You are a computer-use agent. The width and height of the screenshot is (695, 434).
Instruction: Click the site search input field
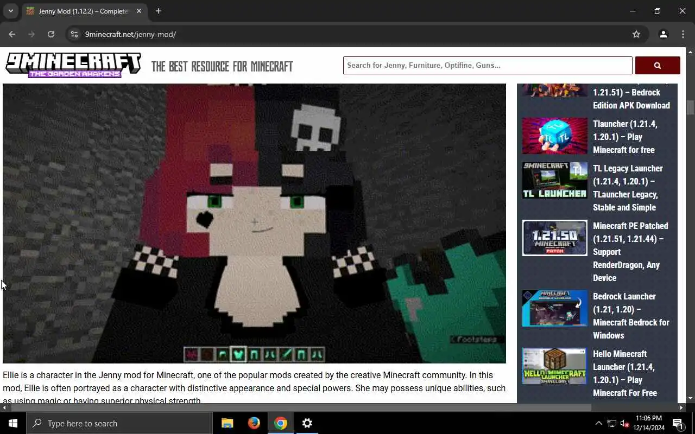tap(488, 65)
